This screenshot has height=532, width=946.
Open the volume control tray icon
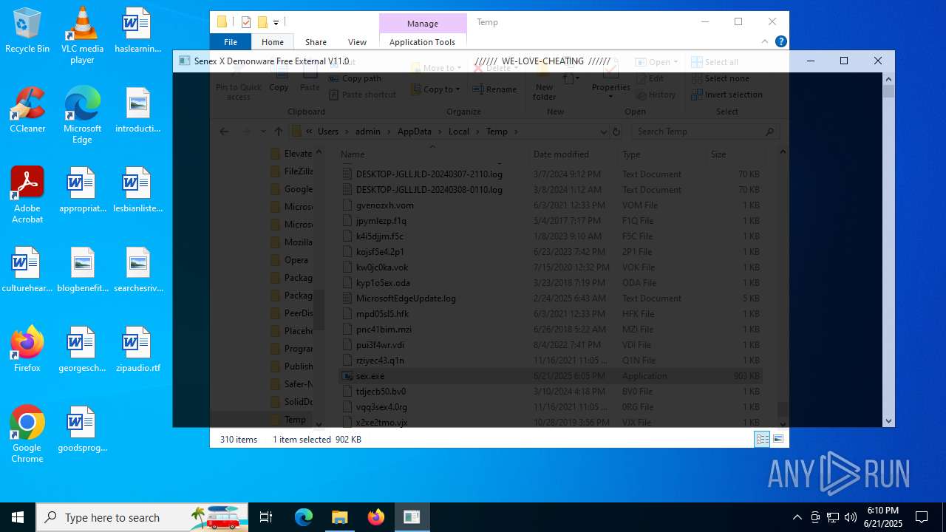coord(851,517)
